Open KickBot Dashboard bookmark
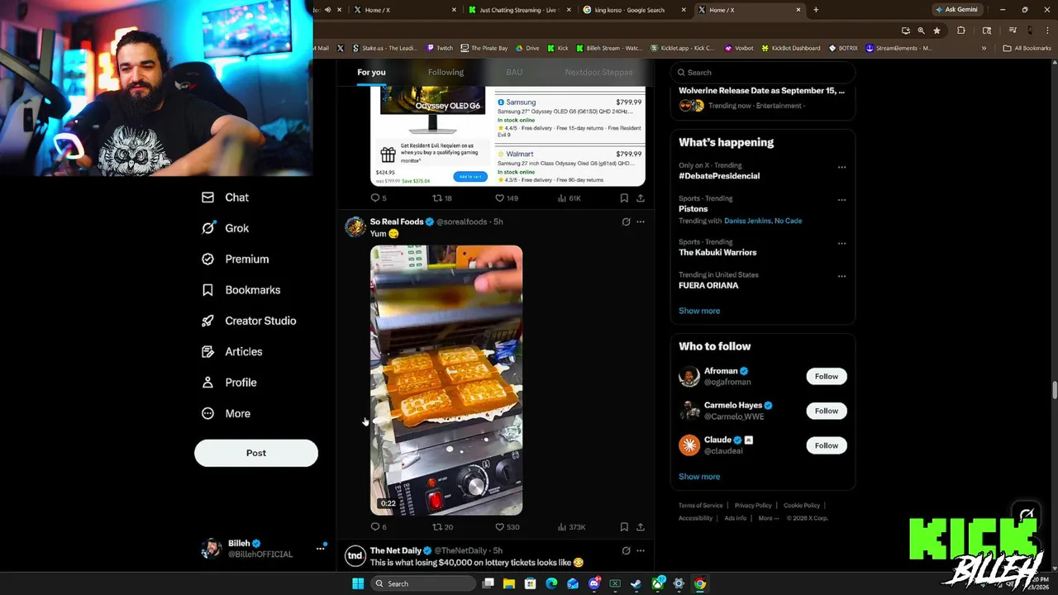Image resolution: width=1058 pixels, height=595 pixels. (x=790, y=48)
